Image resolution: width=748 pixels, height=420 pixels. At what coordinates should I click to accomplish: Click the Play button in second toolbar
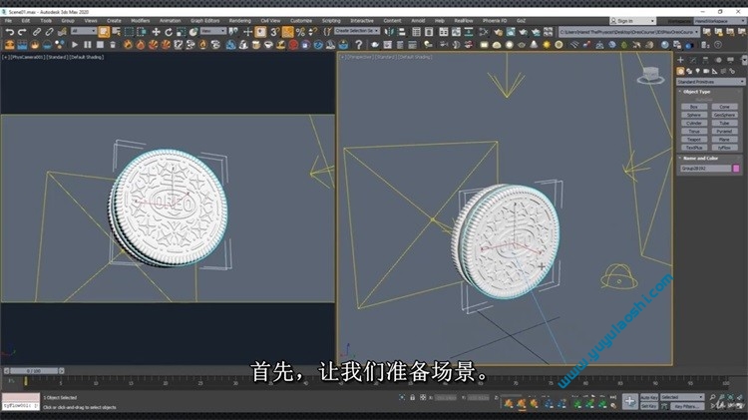pyautogui.click(x=75, y=45)
